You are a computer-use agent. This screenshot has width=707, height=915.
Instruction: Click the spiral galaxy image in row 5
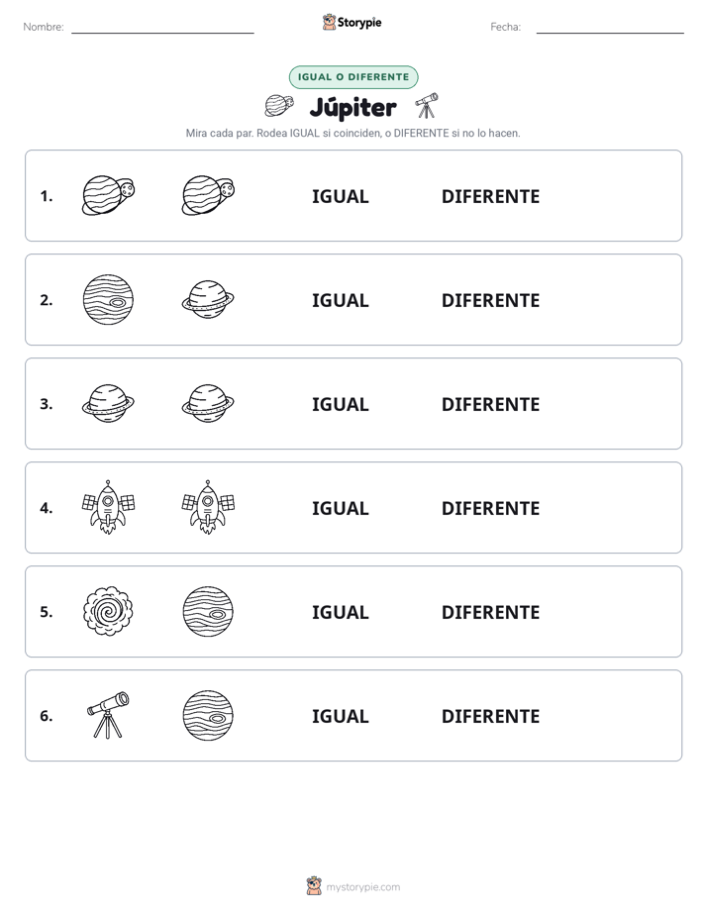[x=109, y=611]
